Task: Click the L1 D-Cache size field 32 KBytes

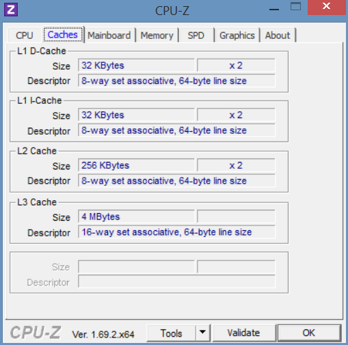Action: click(x=136, y=66)
